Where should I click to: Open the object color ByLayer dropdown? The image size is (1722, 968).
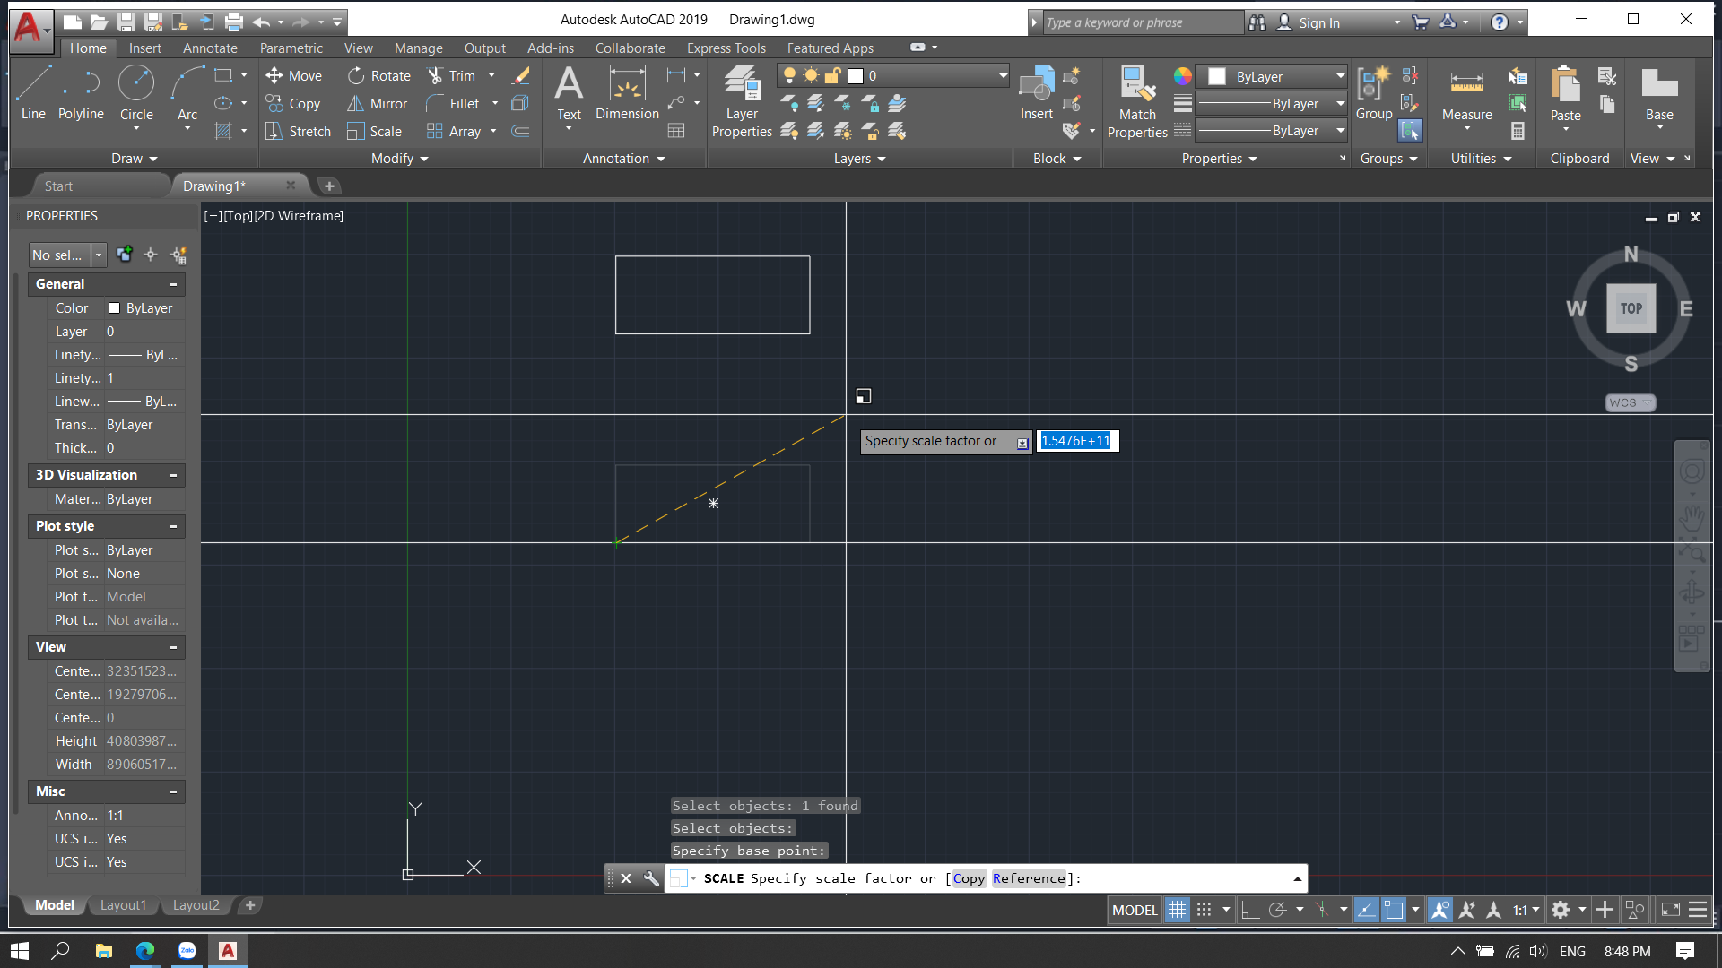coord(1340,76)
